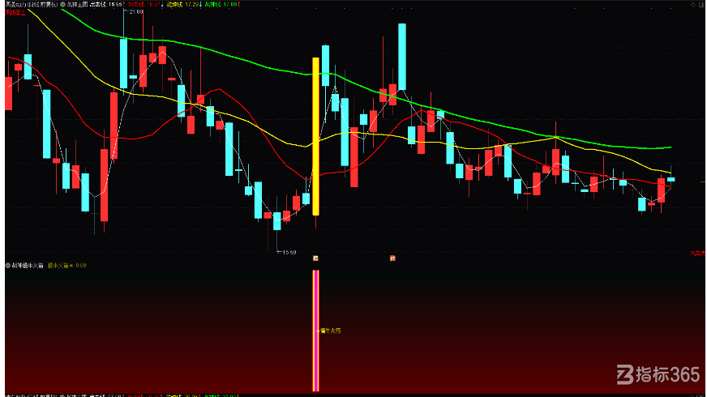Click the 擒牛火箭 0.00 value readout

[x=67, y=266]
